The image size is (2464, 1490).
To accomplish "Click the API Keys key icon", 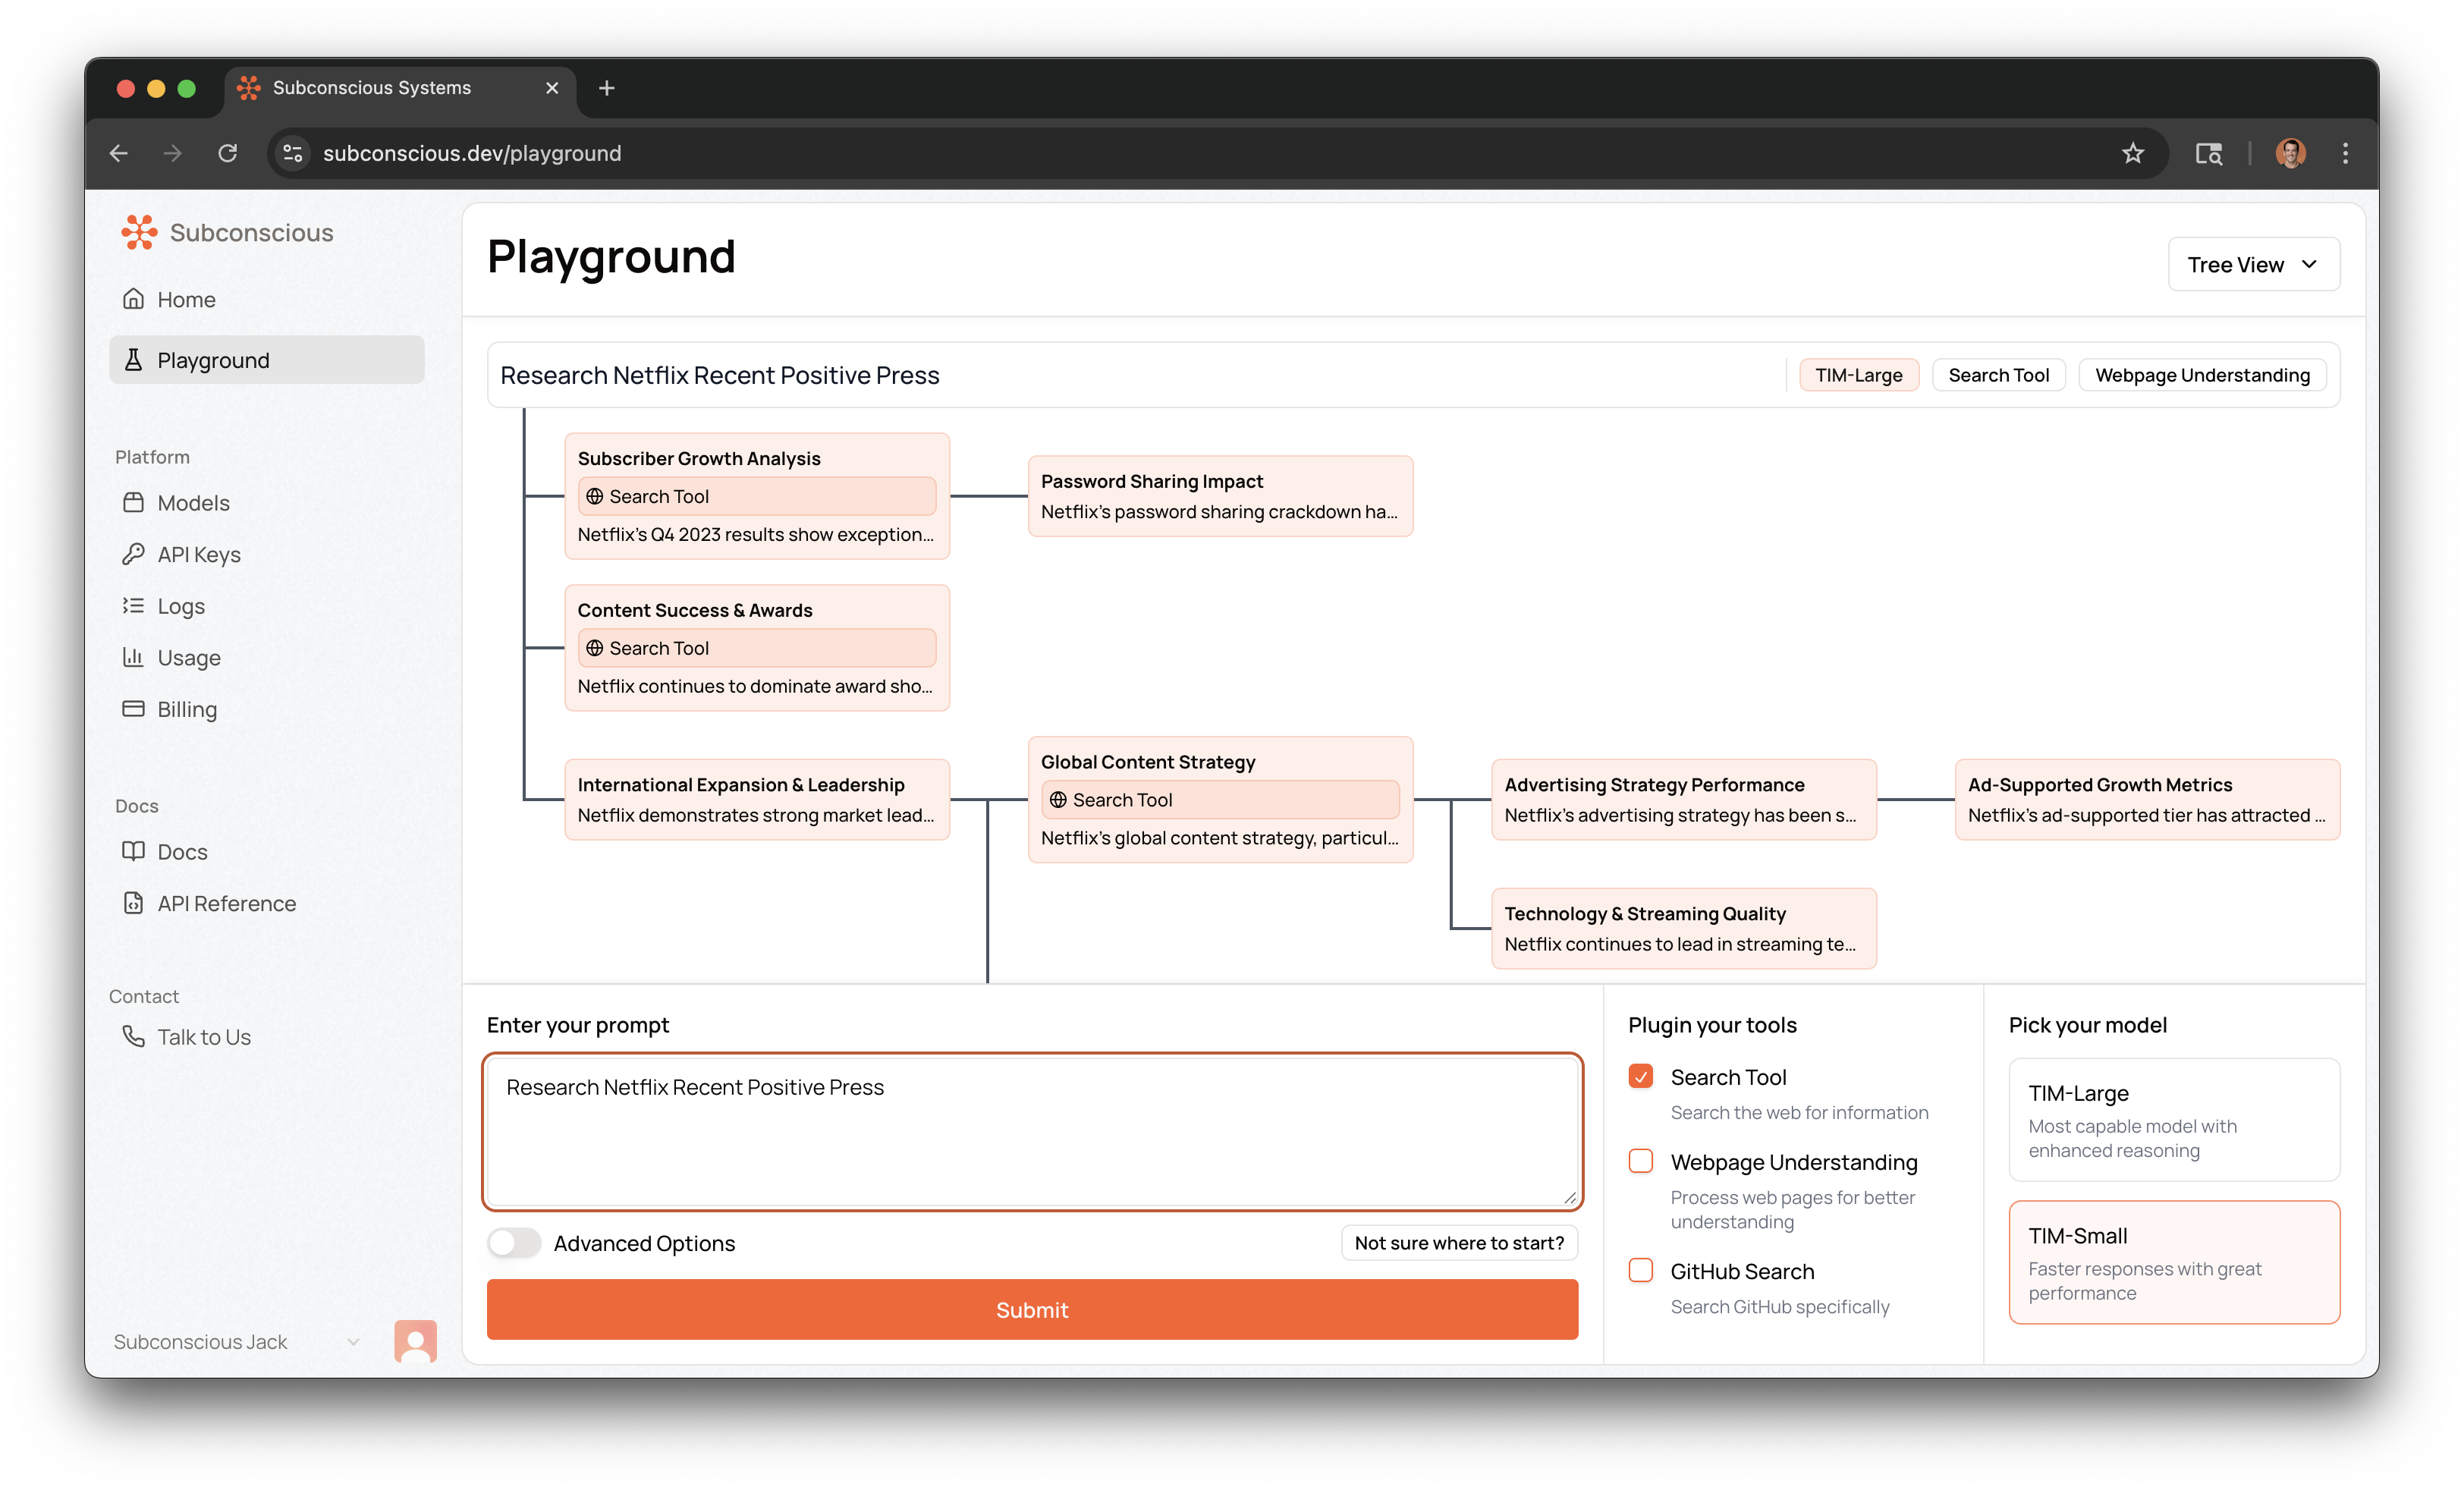I will (133, 554).
